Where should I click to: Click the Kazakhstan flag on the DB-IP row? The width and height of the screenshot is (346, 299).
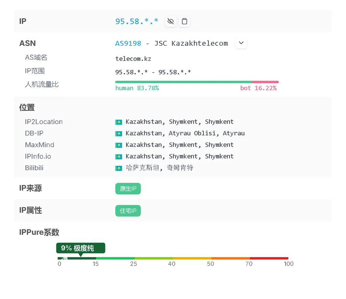coord(119,133)
